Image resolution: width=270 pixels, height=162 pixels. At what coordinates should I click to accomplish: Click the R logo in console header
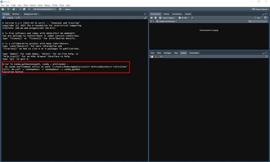click(x=4, y=18)
